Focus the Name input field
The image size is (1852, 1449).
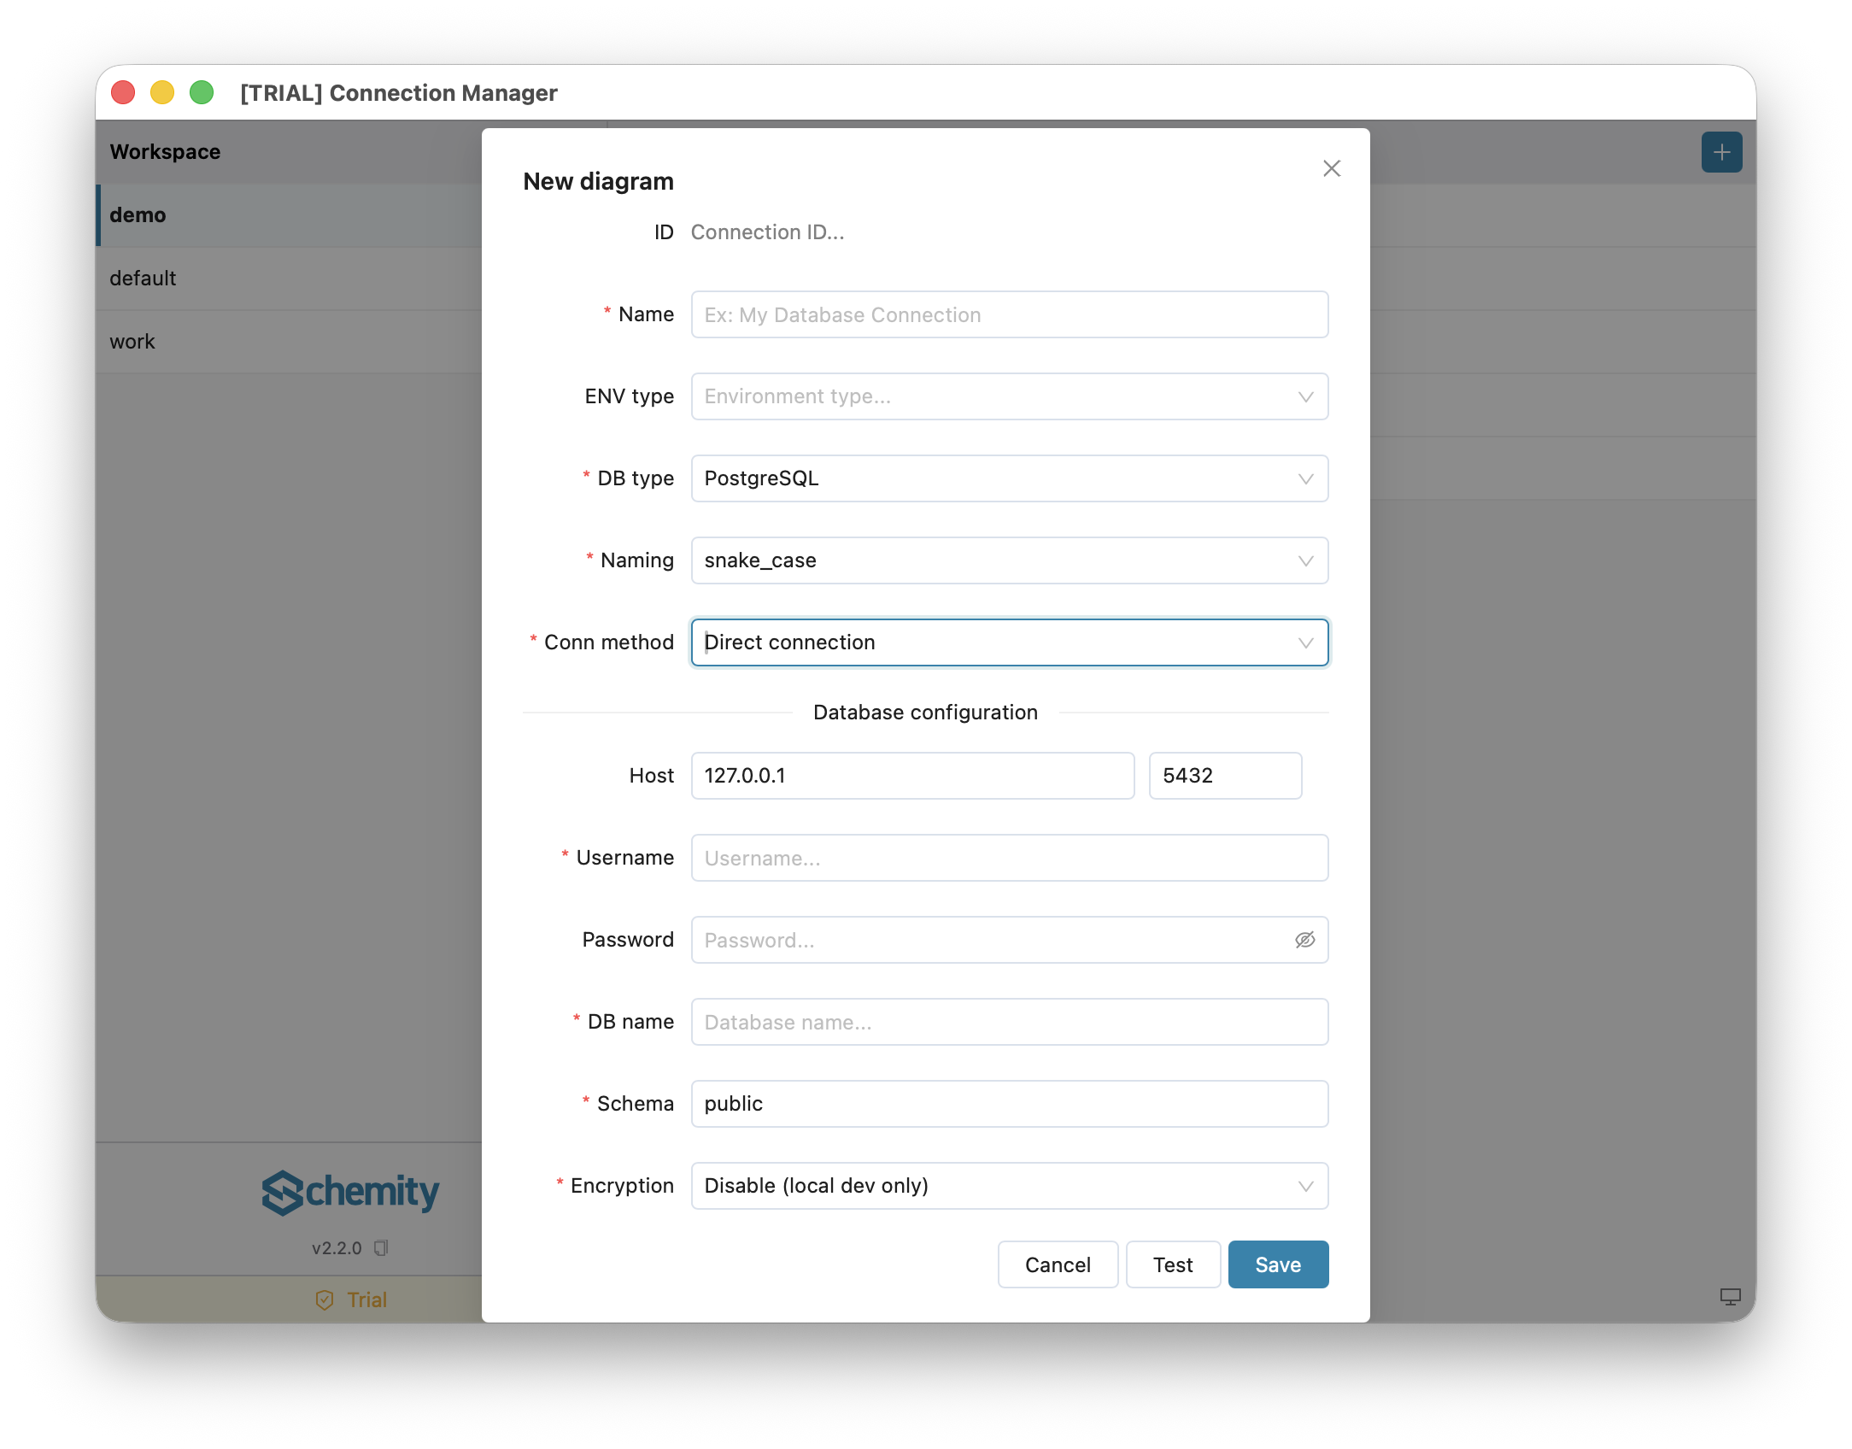pos(1009,314)
